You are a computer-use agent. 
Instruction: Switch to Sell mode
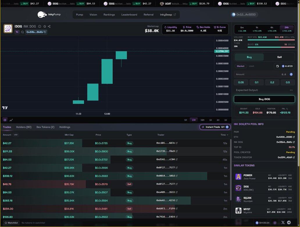tap(279, 57)
